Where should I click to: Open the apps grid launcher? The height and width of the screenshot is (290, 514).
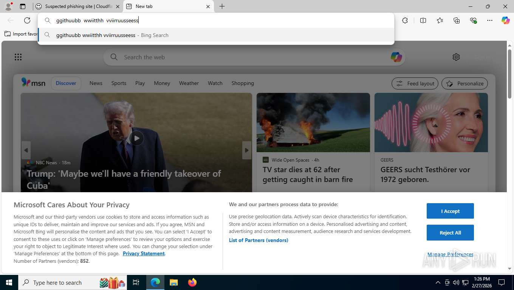[x=18, y=57]
